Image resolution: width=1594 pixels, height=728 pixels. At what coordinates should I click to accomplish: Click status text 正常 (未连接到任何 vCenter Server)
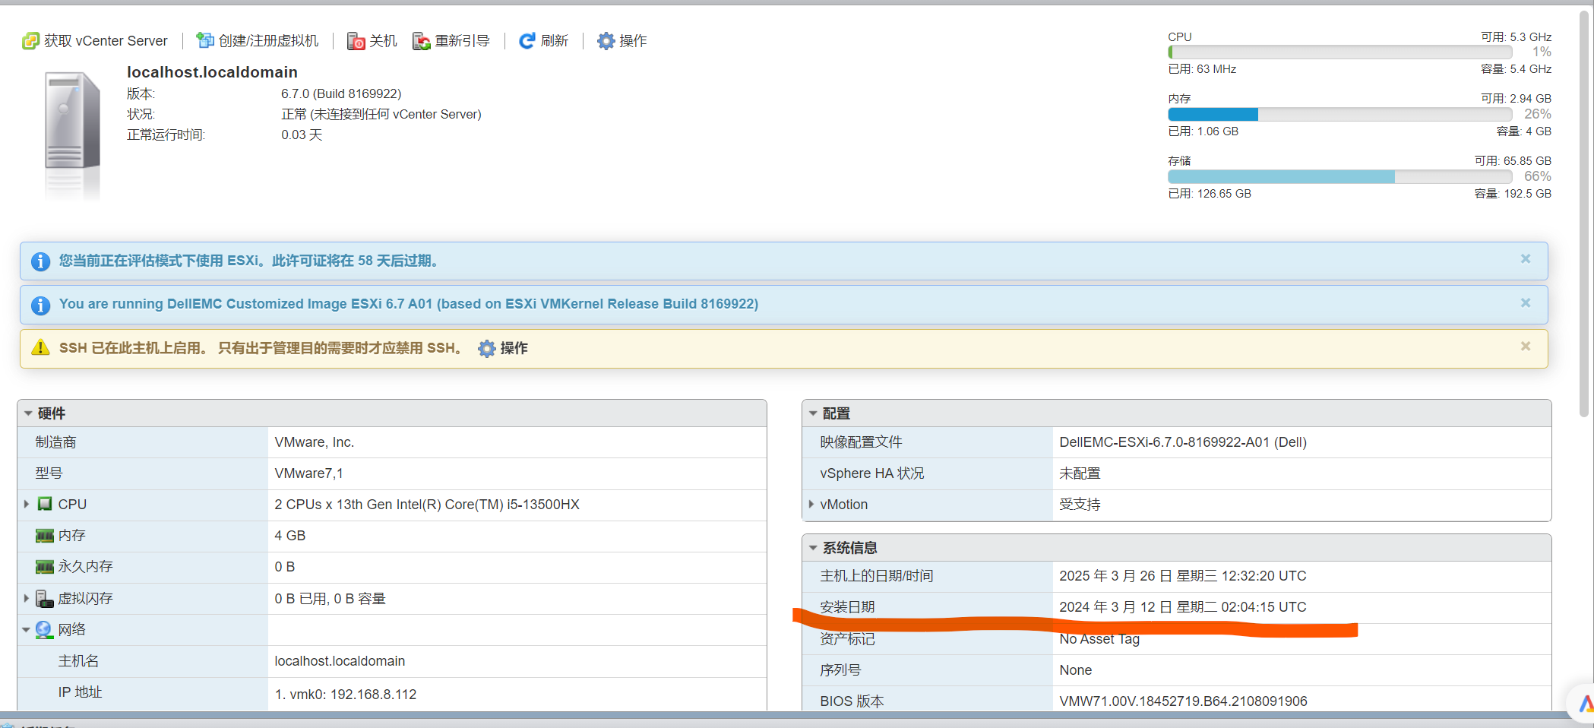[x=381, y=114]
